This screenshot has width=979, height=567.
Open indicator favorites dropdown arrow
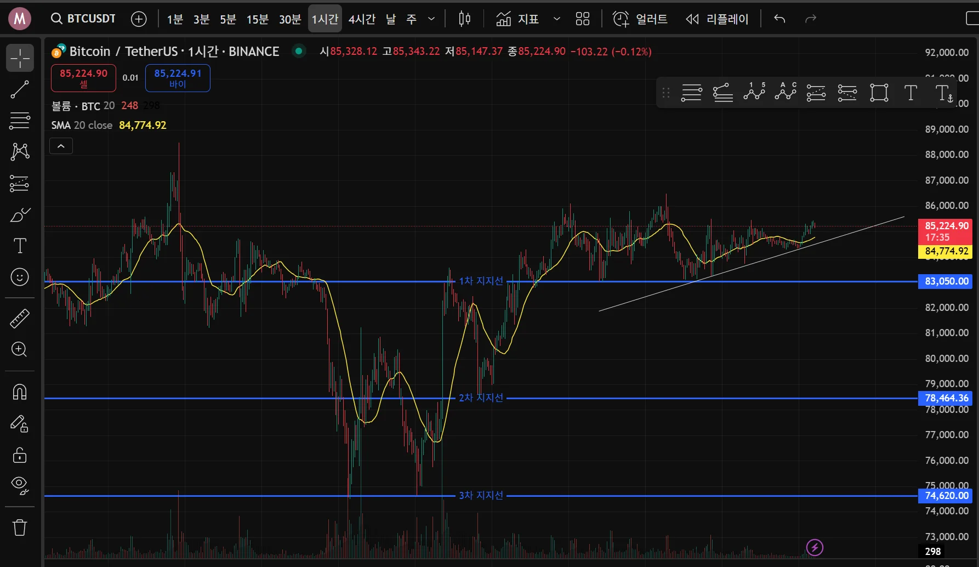[x=557, y=19]
